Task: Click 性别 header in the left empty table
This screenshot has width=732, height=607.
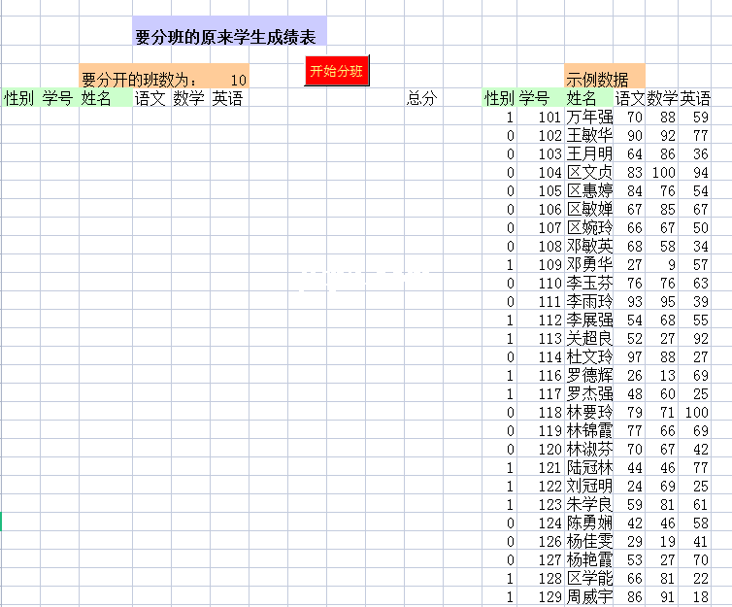Action: pyautogui.click(x=19, y=98)
